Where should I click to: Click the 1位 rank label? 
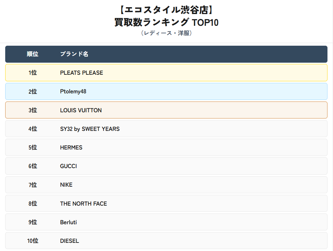[33, 73]
